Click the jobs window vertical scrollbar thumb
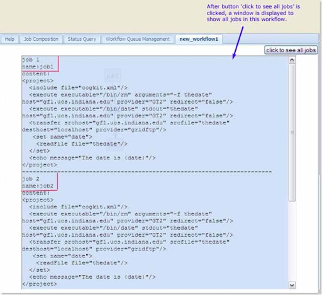322x295 pixels. click(292, 132)
